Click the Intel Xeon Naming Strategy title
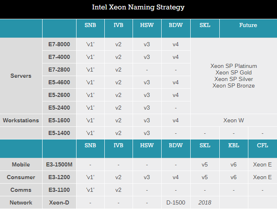This screenshot has width=277, height=209. 138,7
